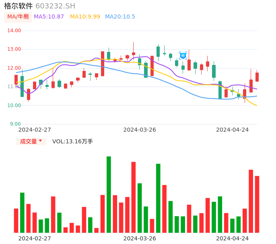Click the 格尔软件 stock name
The width and height of the screenshot is (276, 244).
click(19, 6)
